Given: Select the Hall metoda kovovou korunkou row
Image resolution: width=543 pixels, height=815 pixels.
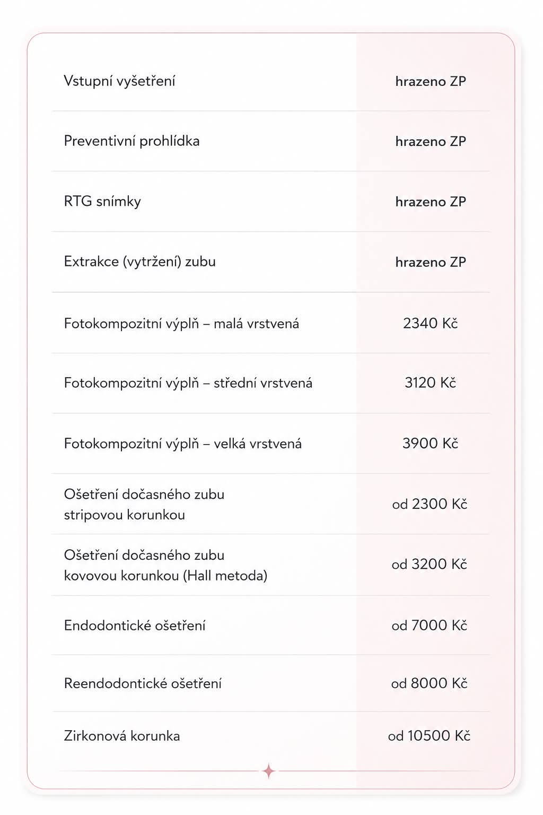Looking at the screenshot, I should pos(270,565).
